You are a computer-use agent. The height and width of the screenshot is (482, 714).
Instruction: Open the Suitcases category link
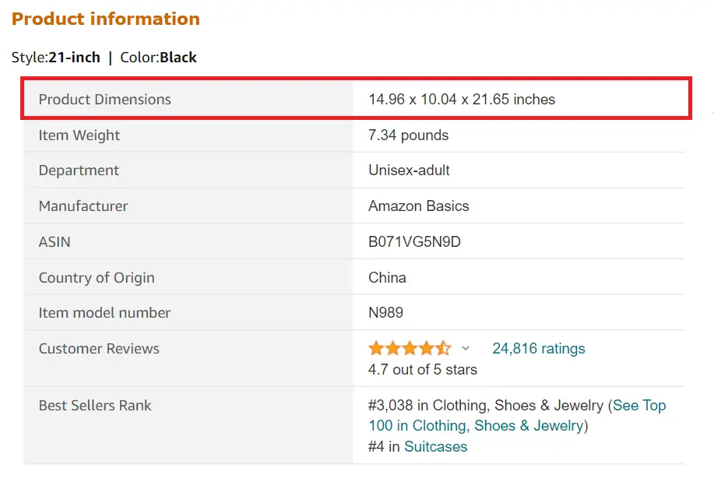[x=434, y=446]
